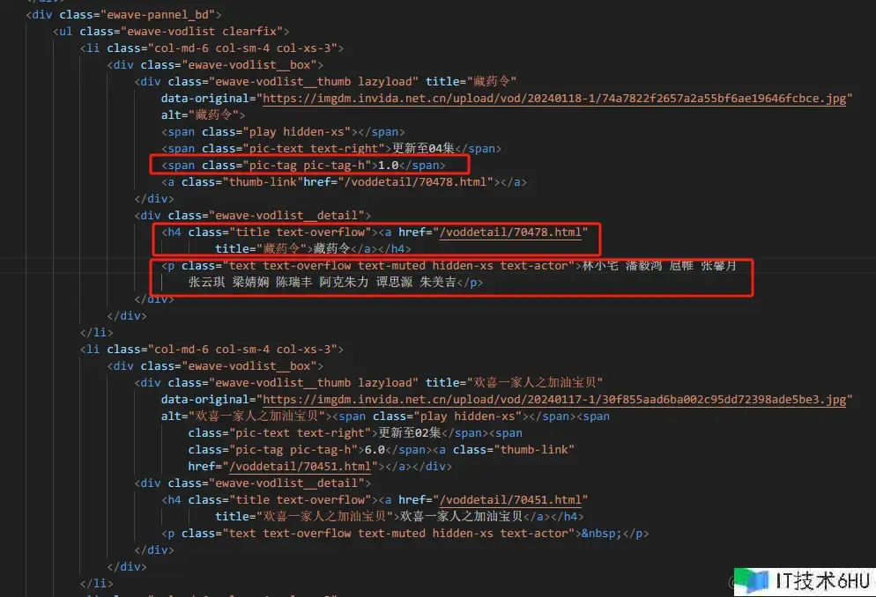The height and width of the screenshot is (597, 876).
Task: Click the ul ewave-vodlist clearfix line
Action: tap(171, 31)
